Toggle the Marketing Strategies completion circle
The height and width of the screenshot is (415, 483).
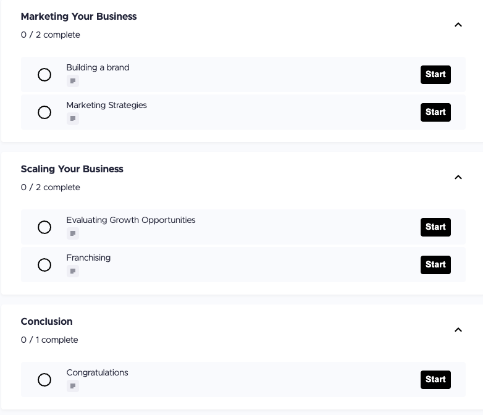(44, 112)
